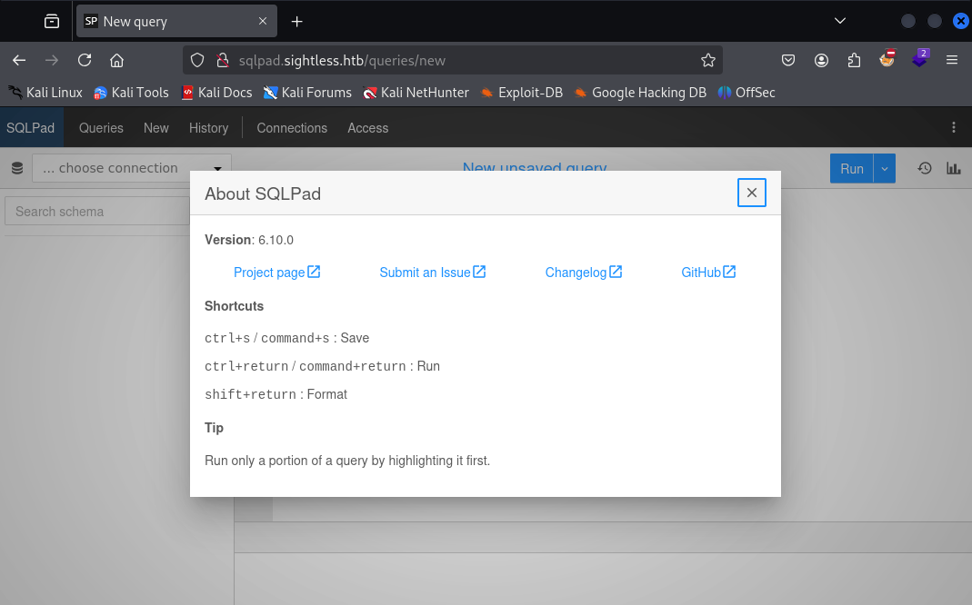Open the Kali Tools bookmark
Image resolution: width=972 pixels, height=605 pixels.
tap(131, 93)
